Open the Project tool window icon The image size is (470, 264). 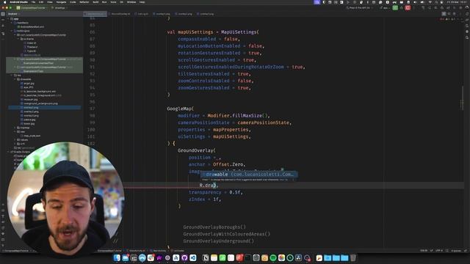click(x=3, y=14)
